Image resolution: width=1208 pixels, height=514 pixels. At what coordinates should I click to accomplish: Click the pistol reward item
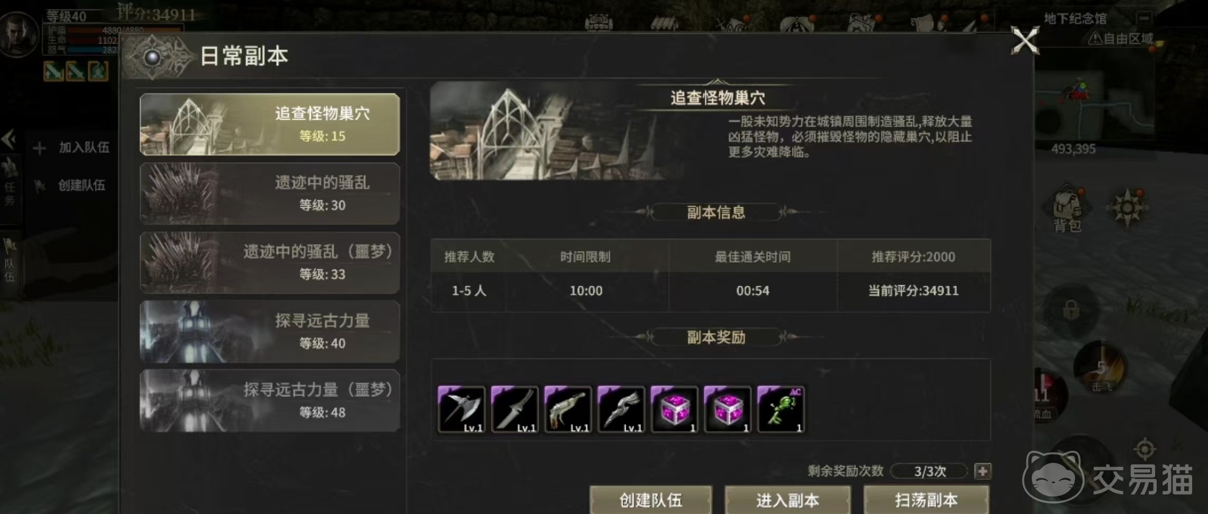pyautogui.click(x=568, y=410)
